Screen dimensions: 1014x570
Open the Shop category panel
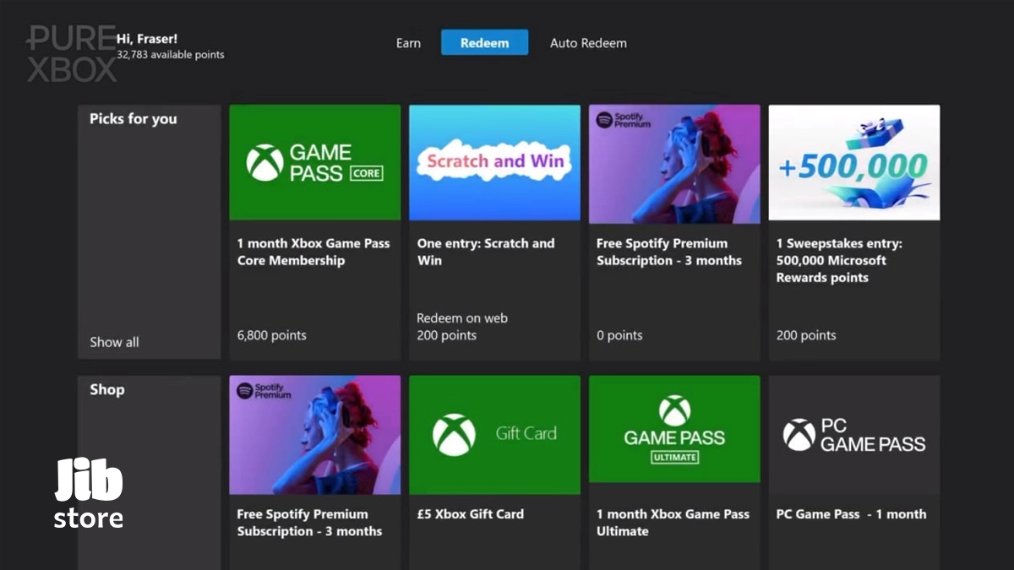click(107, 389)
